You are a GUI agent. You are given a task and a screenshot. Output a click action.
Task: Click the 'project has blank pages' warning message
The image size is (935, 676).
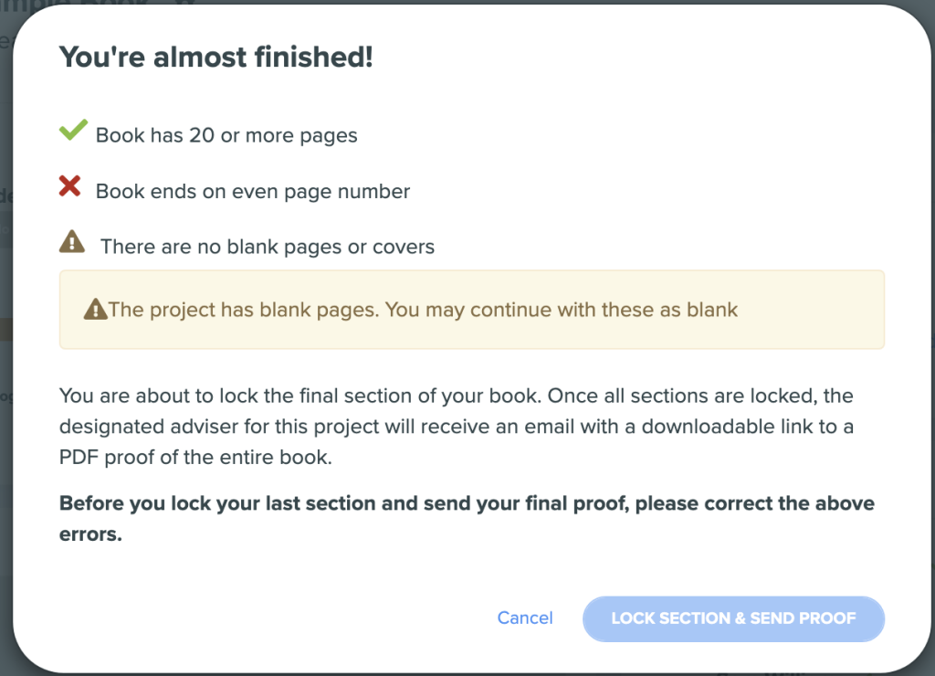click(423, 310)
